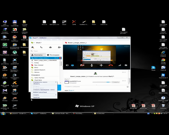Open status dropdown next to Vlad
The height and width of the screenshot is (135, 169).
point(33,43)
